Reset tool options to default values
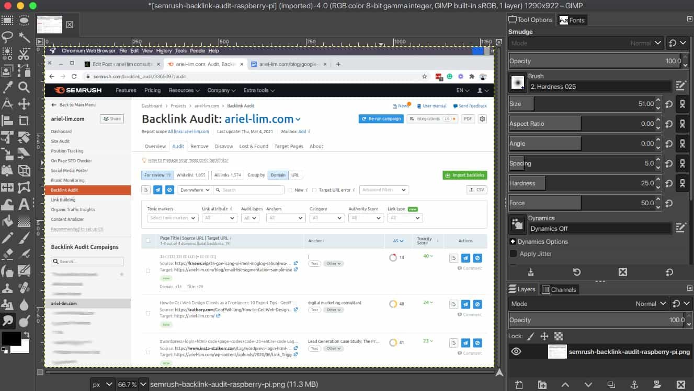 point(669,272)
